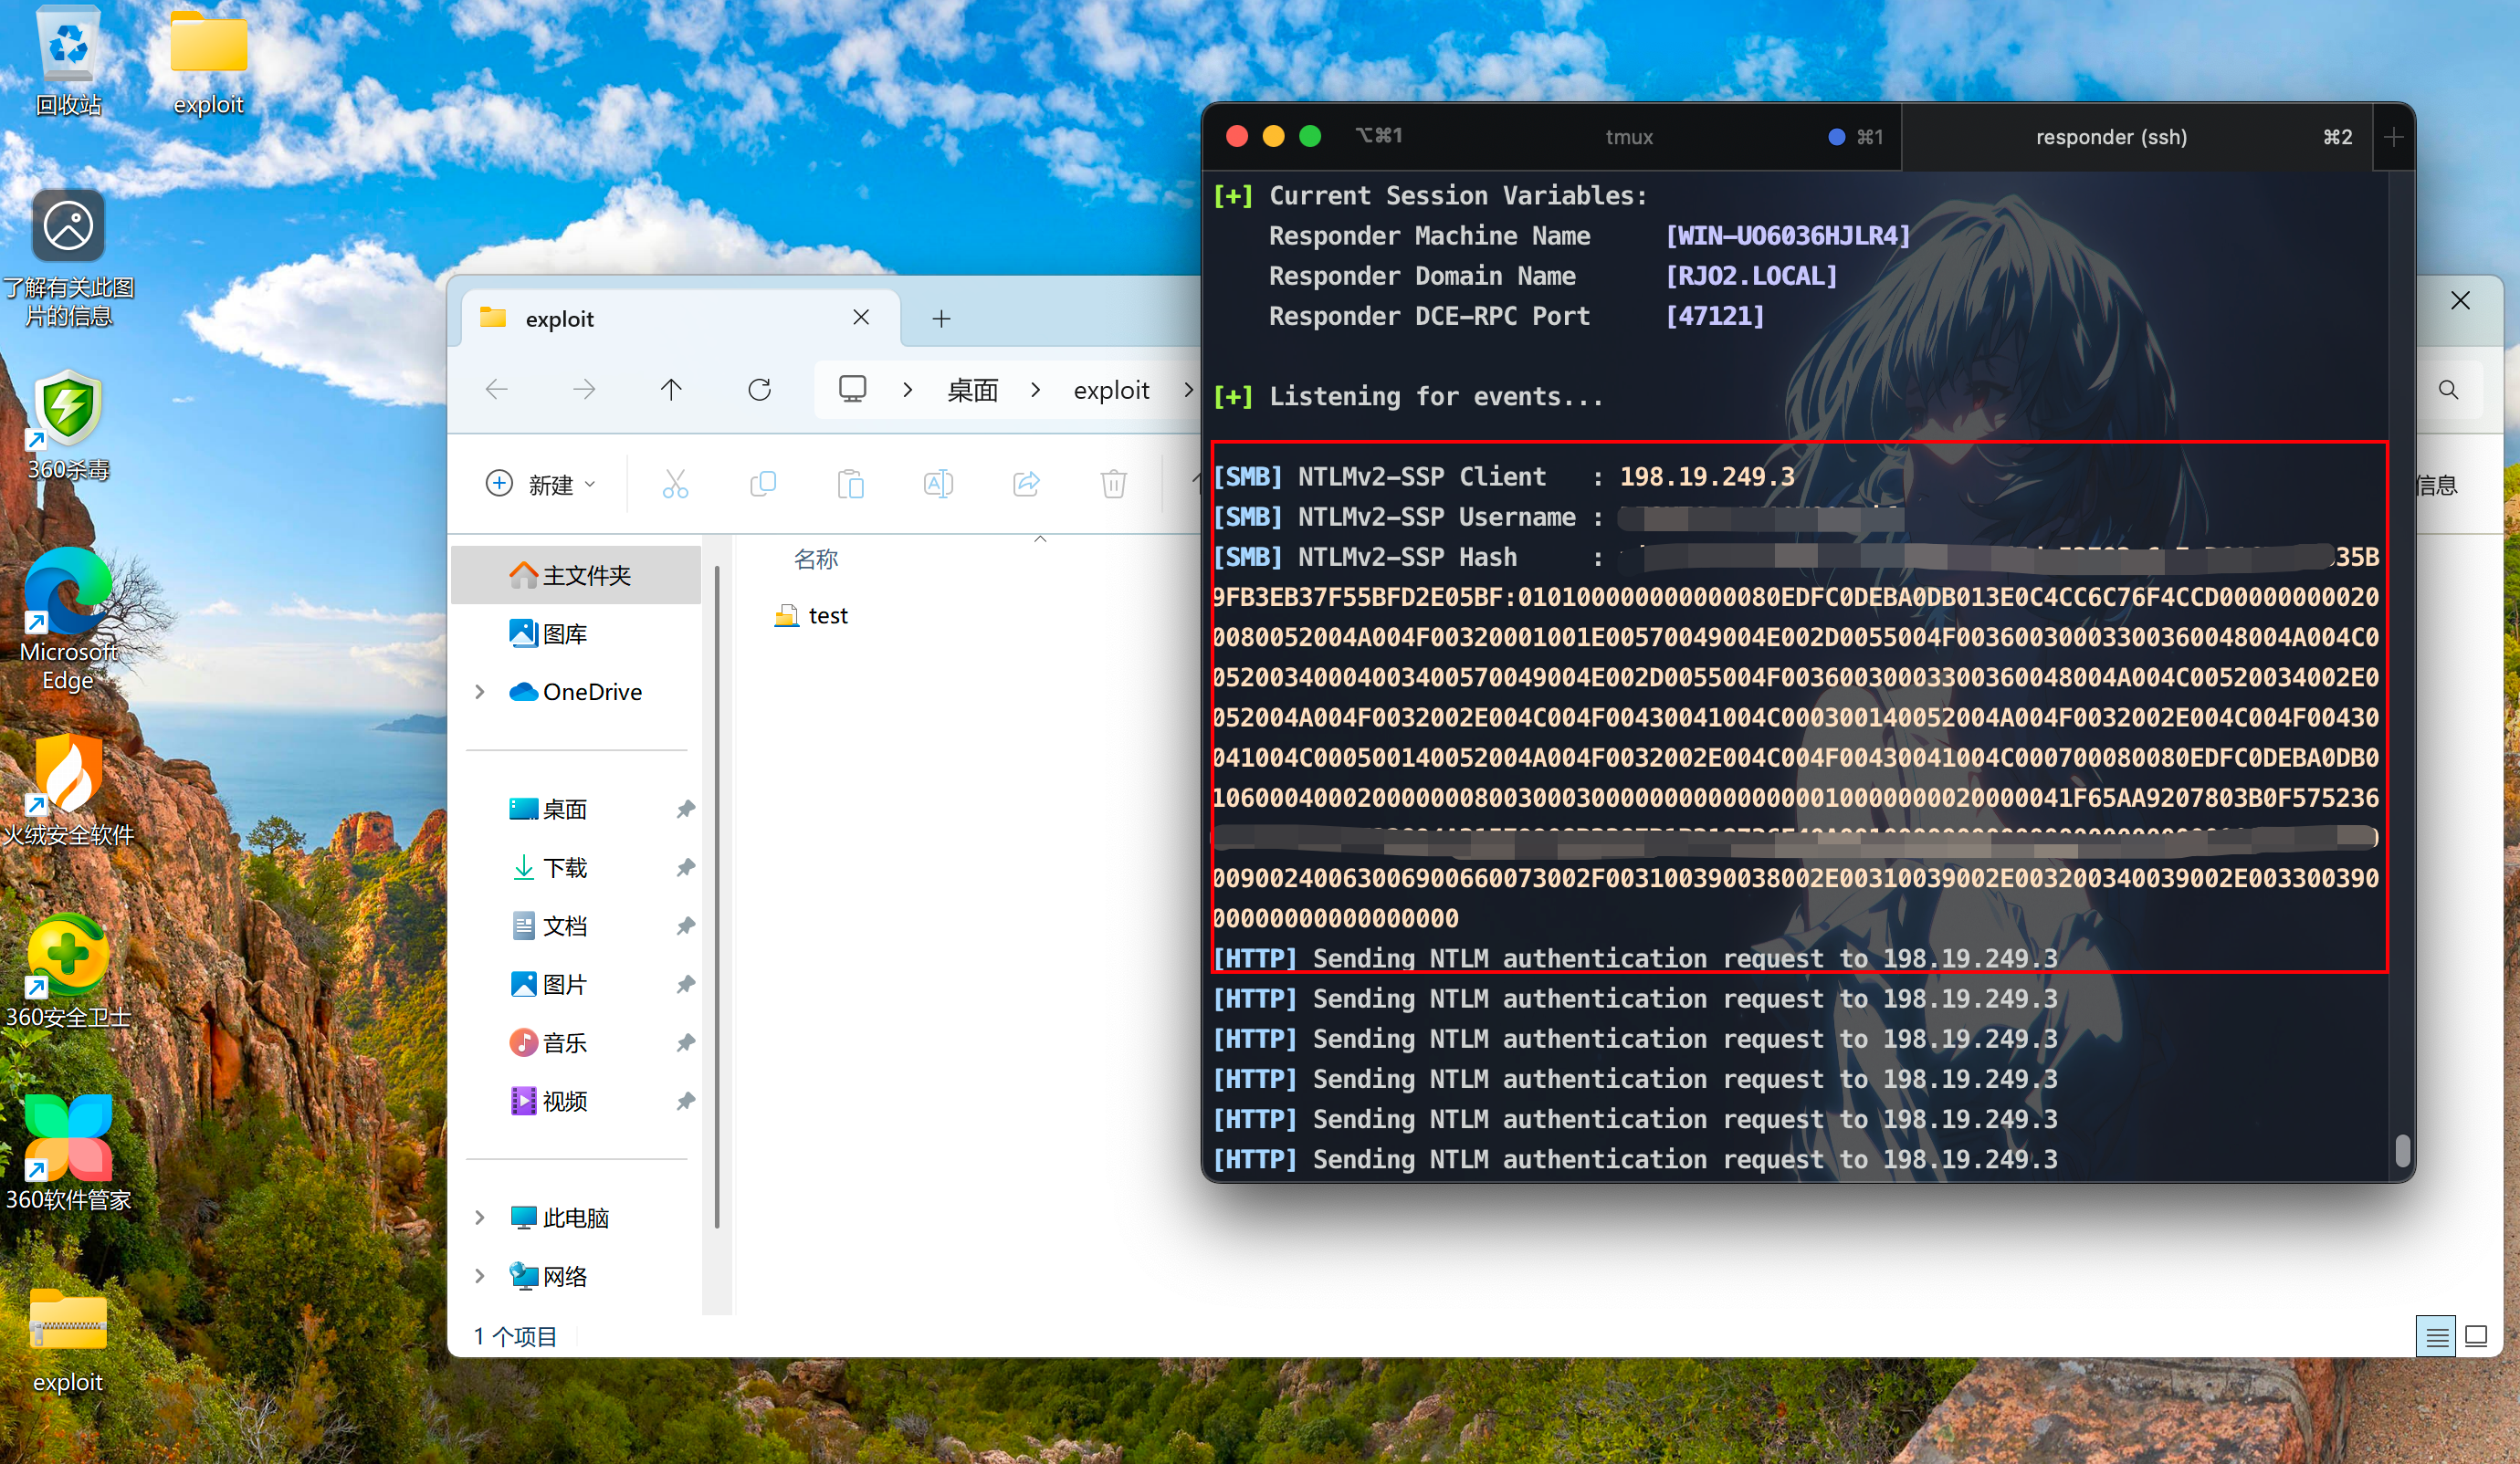
Task: Open 360安全卫士 desktop shortcut
Action: 68,971
